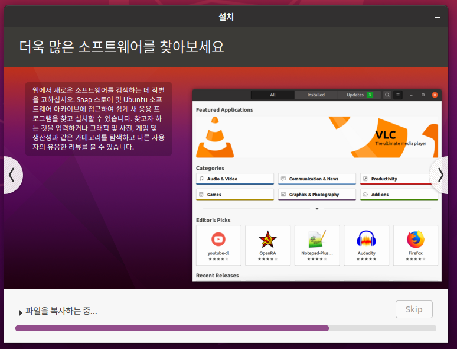Viewport: 457px width, 349px height.
Task: Click the updates count badge 3
Action: [x=370, y=95]
